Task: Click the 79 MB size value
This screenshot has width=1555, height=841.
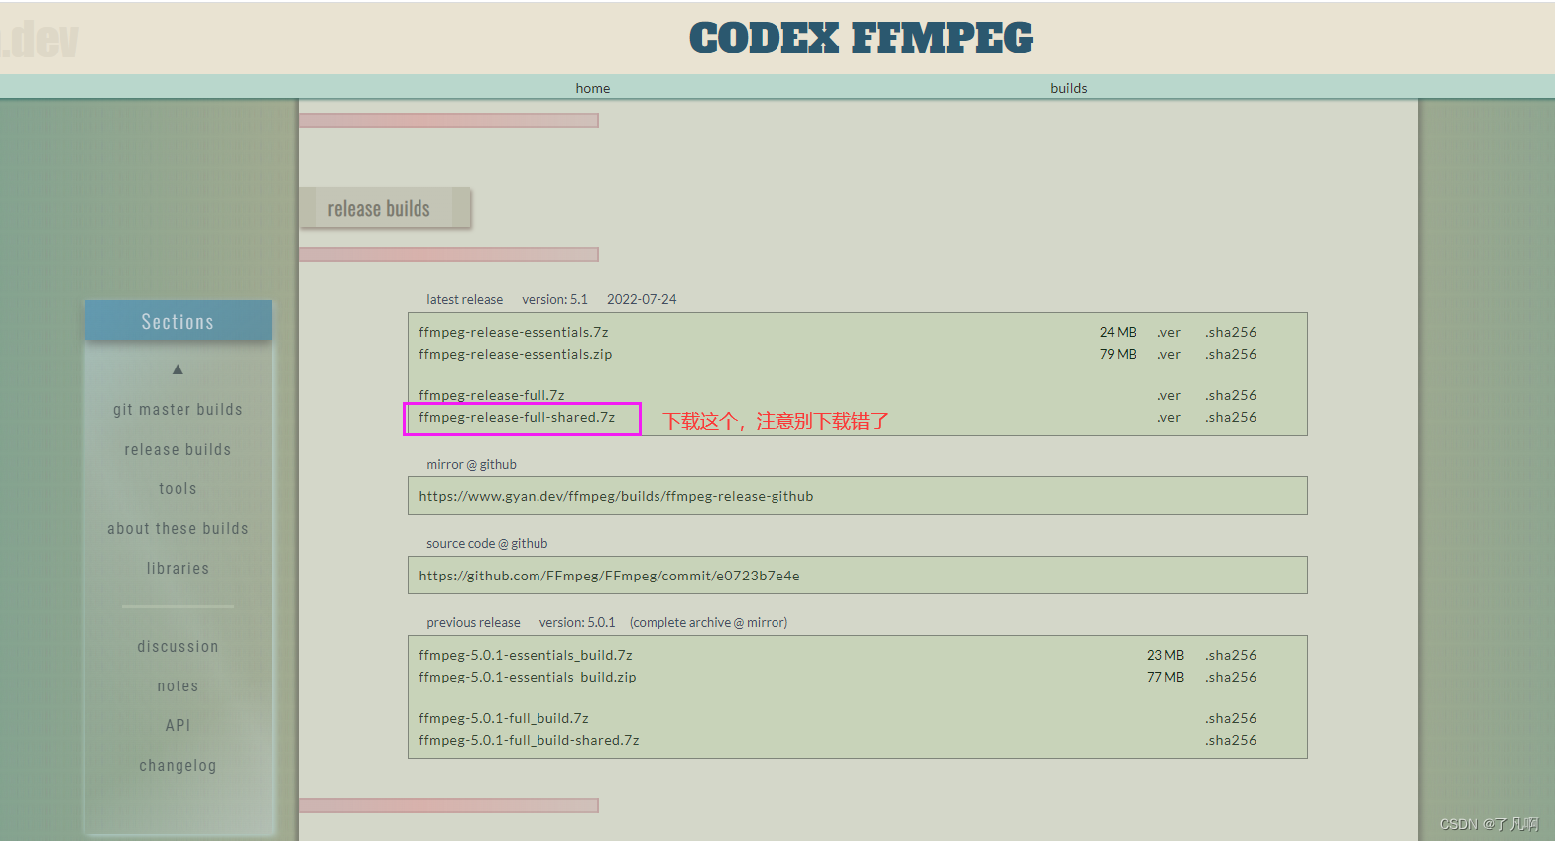Action: (x=1118, y=354)
